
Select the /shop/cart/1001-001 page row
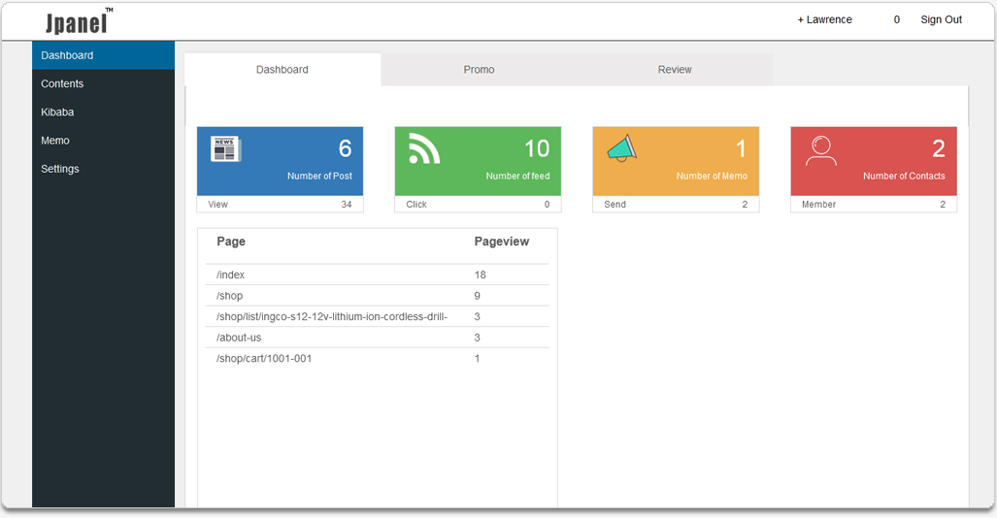377,359
